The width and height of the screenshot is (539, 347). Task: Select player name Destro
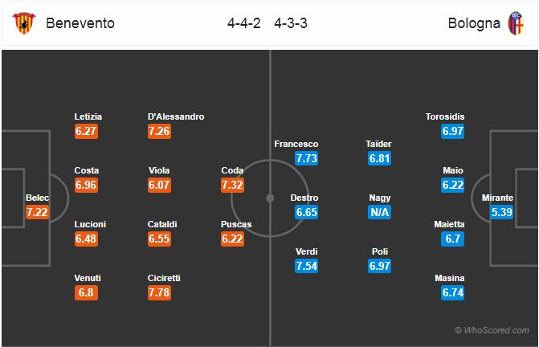pyautogui.click(x=306, y=198)
